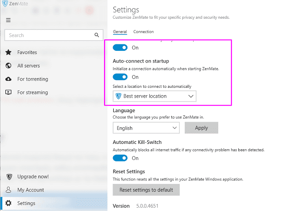Click the search magnifier icon
Screen dimensions: 306x211
coord(97,35)
